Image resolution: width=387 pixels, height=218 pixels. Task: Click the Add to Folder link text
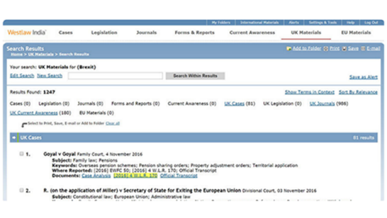tap(307, 49)
